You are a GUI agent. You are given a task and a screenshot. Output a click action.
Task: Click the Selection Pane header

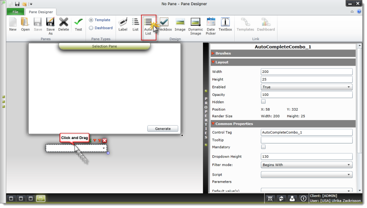104,46
